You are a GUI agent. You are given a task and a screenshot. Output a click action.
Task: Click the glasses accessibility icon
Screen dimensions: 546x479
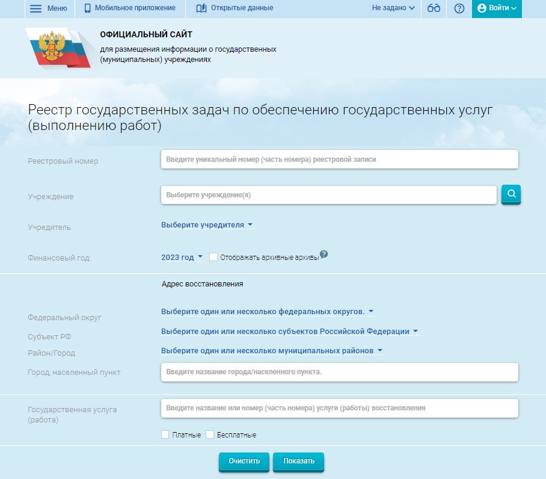click(x=434, y=8)
